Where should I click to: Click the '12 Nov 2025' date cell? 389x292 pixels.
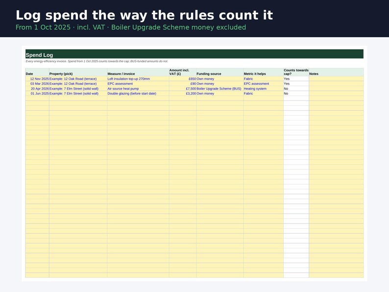[x=37, y=79]
